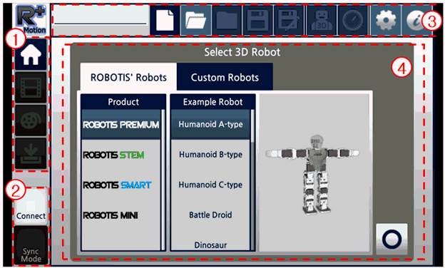The width and height of the screenshot is (445, 268).
Task: Select Humanoid B-type example robot
Action: (x=210, y=155)
